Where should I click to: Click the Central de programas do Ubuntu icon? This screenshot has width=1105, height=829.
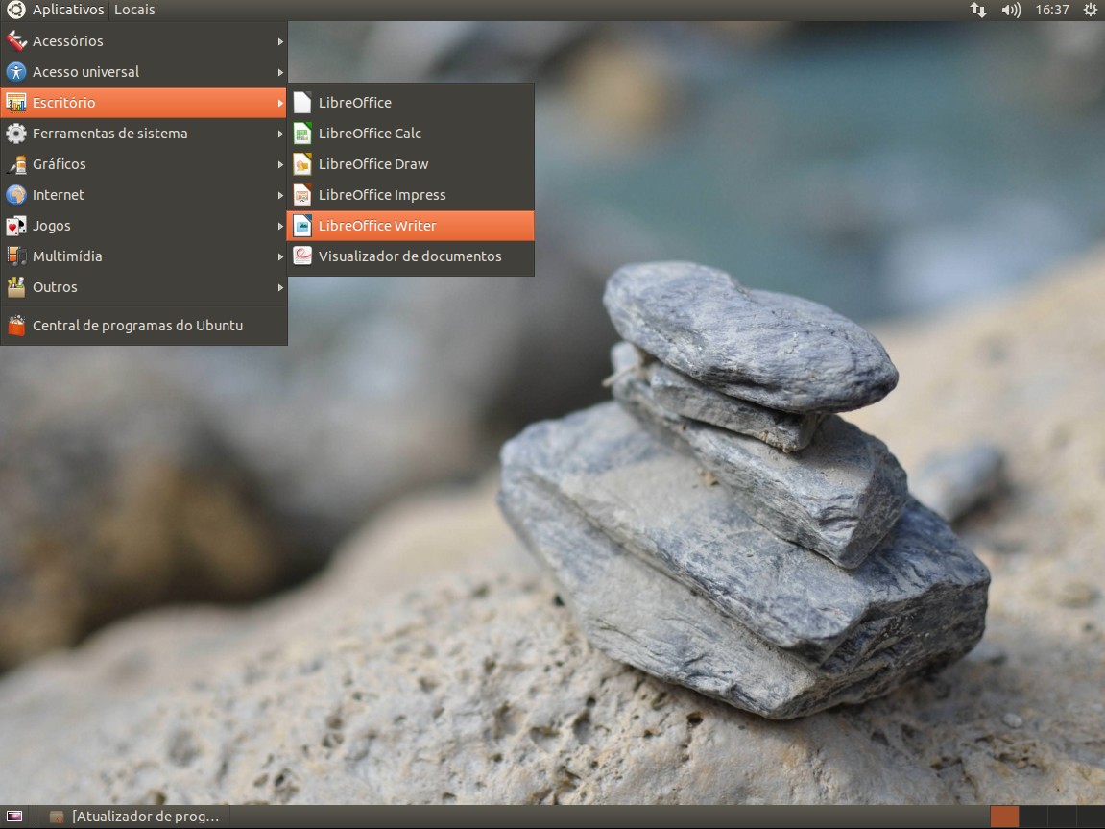(15, 326)
